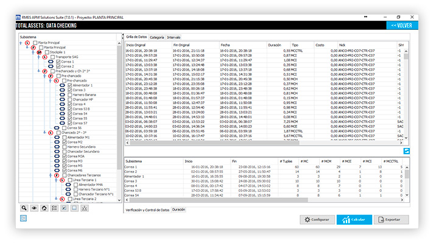This screenshot has width=436, height=243.
Task: Click the Exportar button
Action: [x=391, y=220]
